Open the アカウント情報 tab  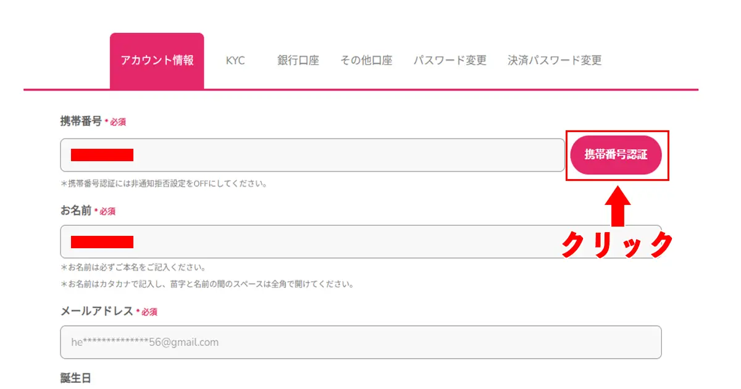tap(157, 61)
